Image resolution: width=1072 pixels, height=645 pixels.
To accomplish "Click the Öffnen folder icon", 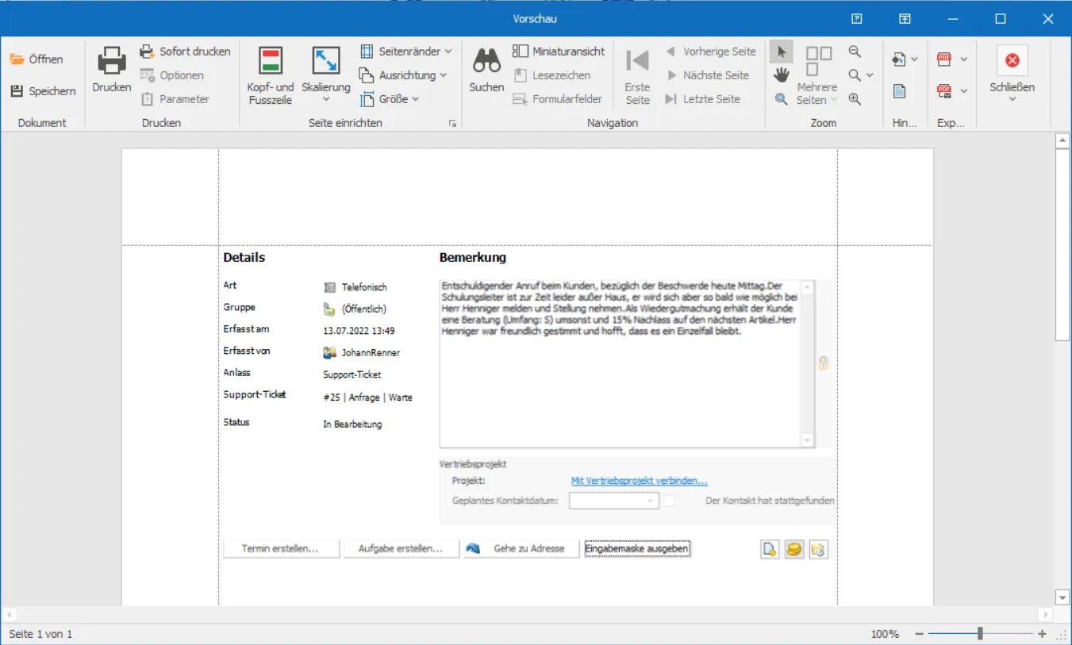I will (17, 60).
